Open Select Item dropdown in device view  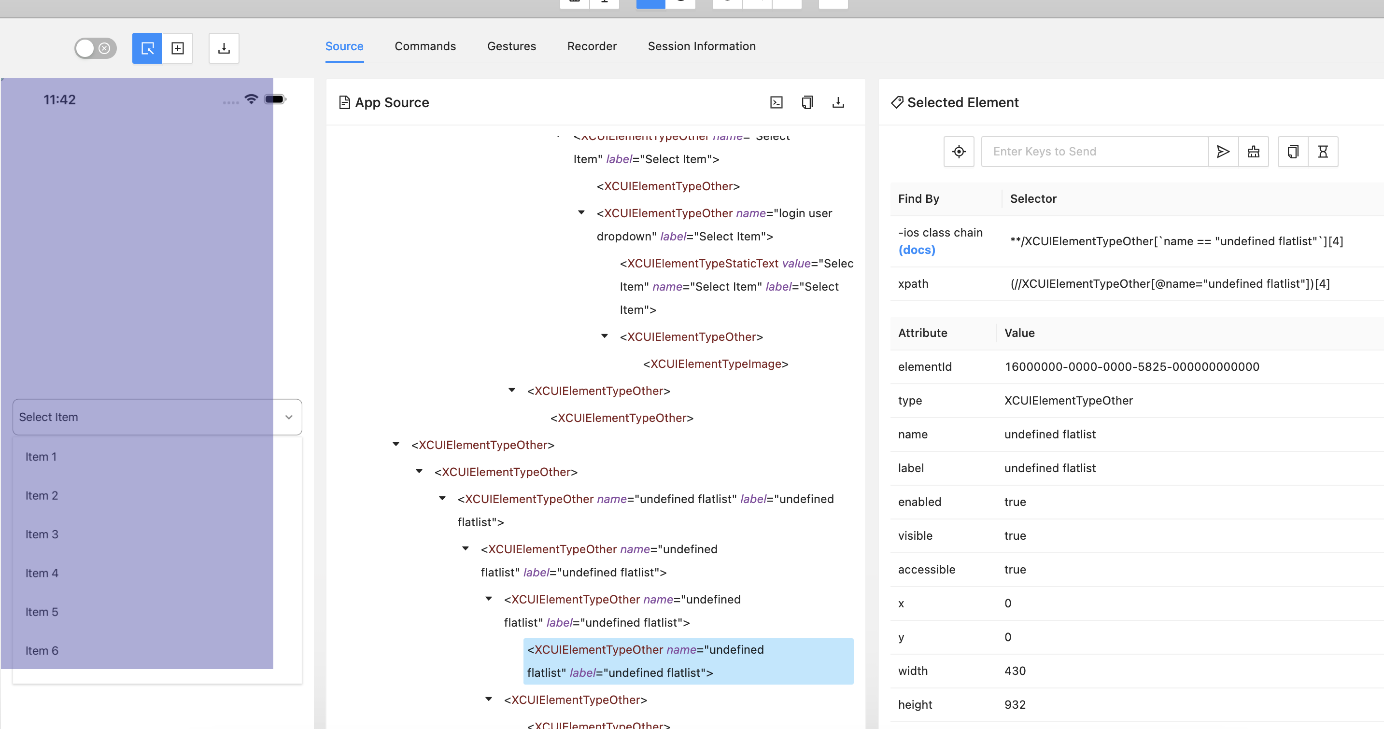pos(157,417)
